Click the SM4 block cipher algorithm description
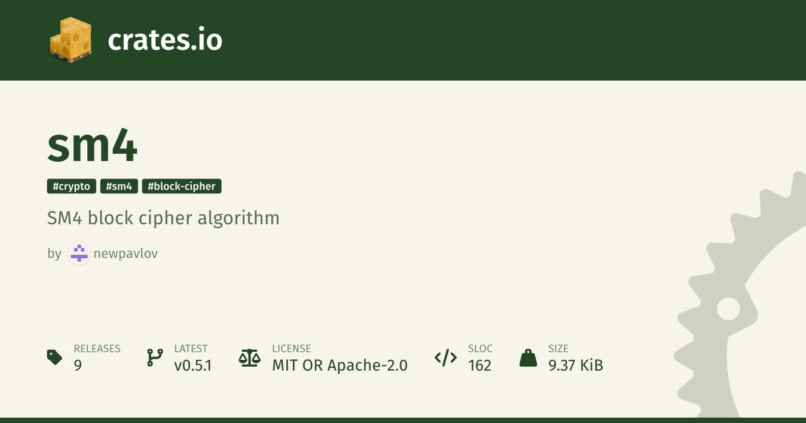 click(x=163, y=218)
